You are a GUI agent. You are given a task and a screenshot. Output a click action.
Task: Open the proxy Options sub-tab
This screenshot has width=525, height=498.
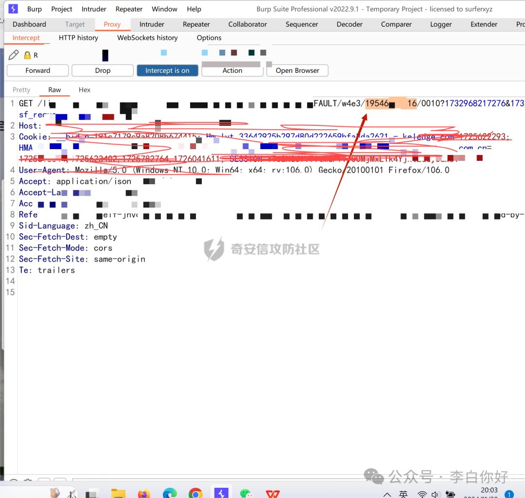pos(209,38)
